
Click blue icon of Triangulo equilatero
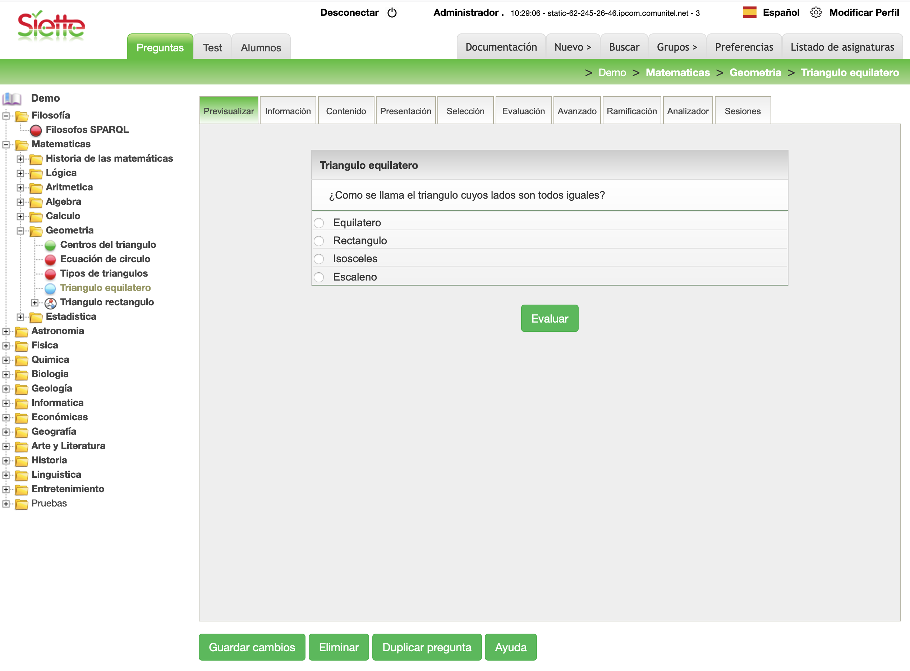(50, 288)
